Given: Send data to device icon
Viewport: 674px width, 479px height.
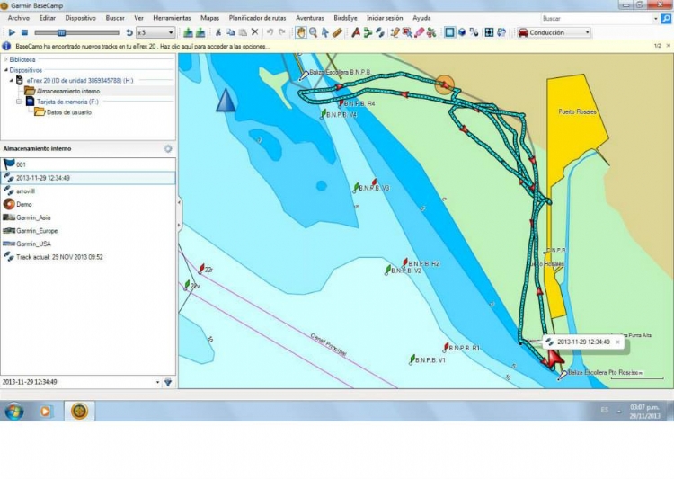Looking at the screenshot, I should (188, 32).
